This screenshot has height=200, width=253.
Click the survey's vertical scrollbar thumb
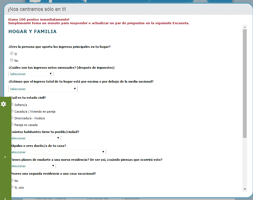[245, 83]
